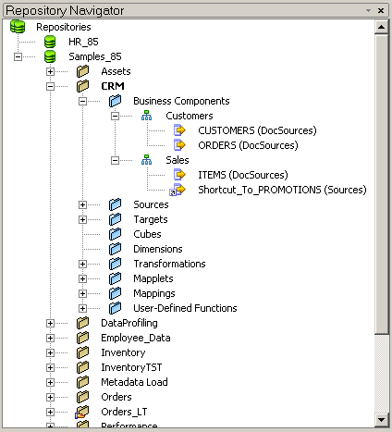The width and height of the screenshot is (392, 432).
Task: Open the Repository Navigator panel options arrow
Action: point(368,10)
